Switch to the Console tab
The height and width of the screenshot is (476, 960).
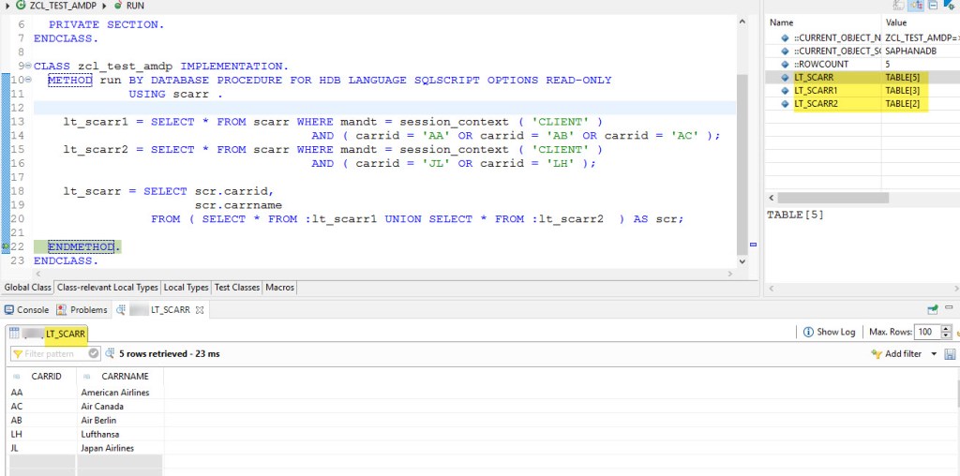pyautogui.click(x=27, y=309)
